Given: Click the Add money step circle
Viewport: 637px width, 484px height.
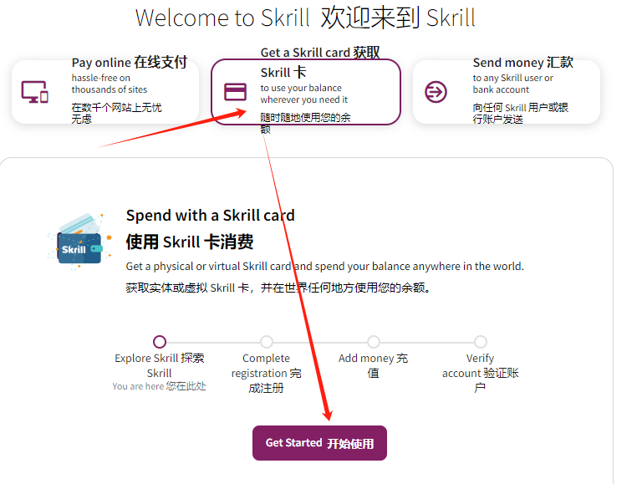Looking at the screenshot, I should pos(374,342).
